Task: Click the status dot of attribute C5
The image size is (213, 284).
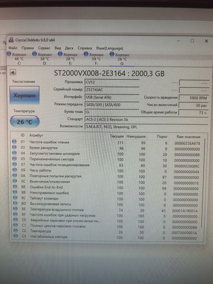Action: [16, 236]
